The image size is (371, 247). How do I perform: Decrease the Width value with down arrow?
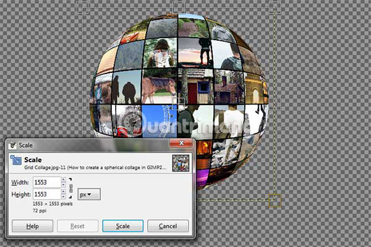pos(64,185)
